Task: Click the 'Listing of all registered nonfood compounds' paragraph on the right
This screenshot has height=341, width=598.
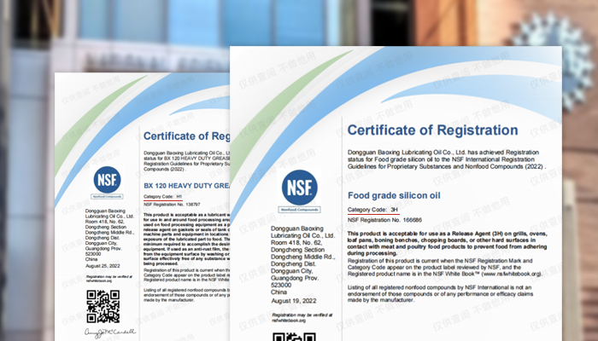Action: coord(440,293)
